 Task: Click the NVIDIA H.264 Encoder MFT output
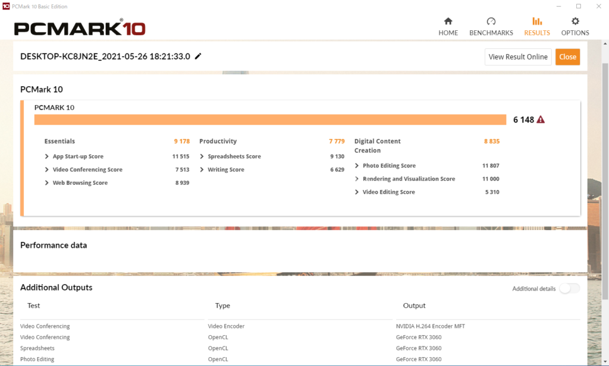431,326
